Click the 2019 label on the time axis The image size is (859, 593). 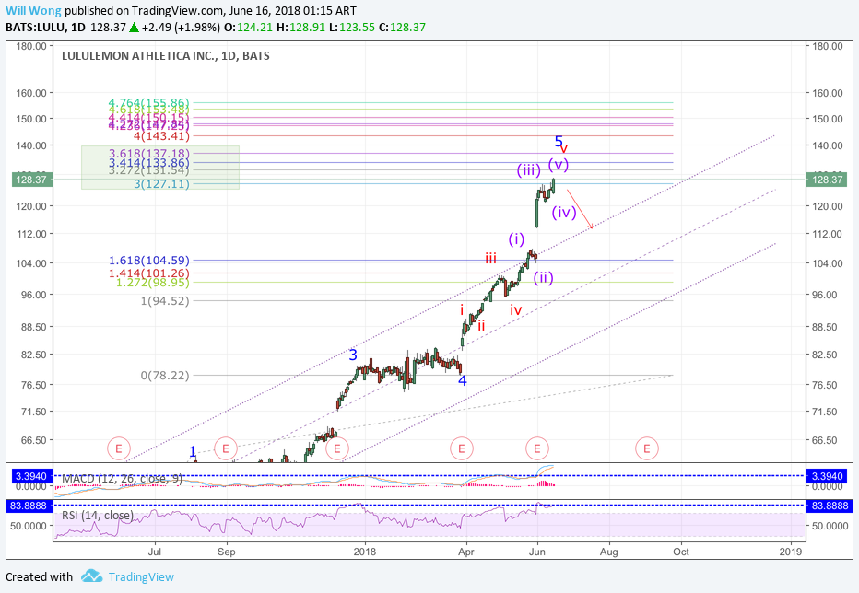(791, 552)
